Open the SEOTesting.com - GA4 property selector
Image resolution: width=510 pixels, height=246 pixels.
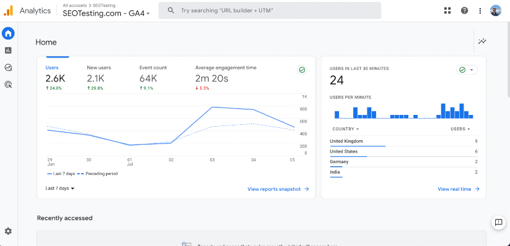click(x=106, y=14)
